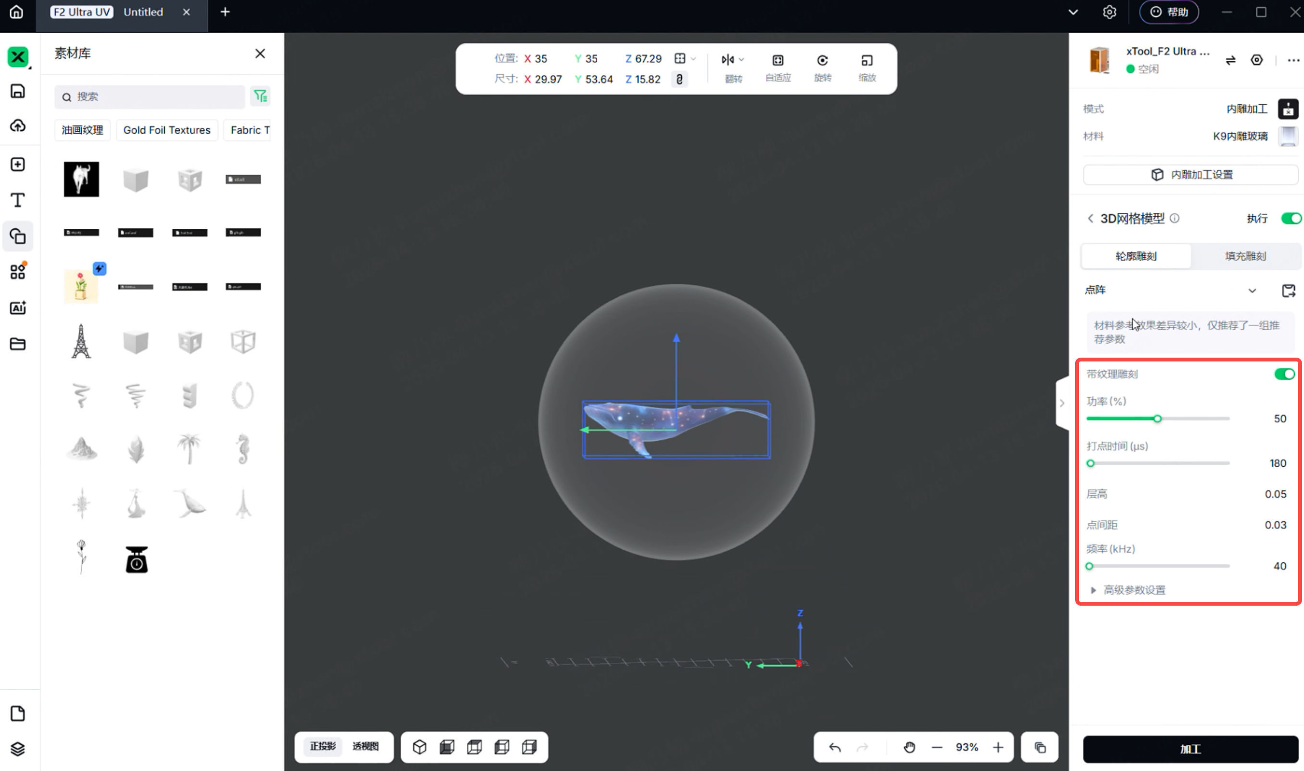Image resolution: width=1304 pixels, height=771 pixels.
Task: Launch the AI tool icon
Action: coord(18,308)
